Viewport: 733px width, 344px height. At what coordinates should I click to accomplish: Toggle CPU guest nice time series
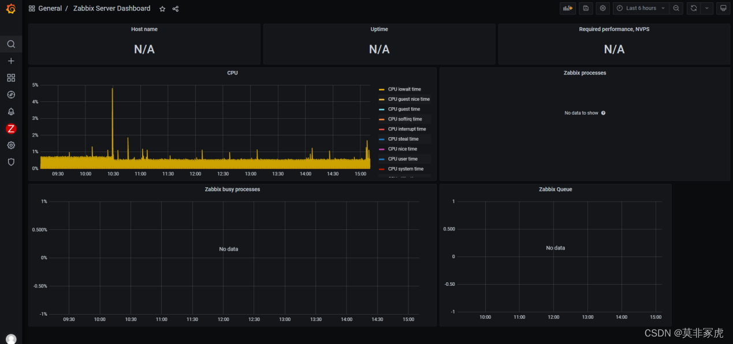pyautogui.click(x=409, y=99)
